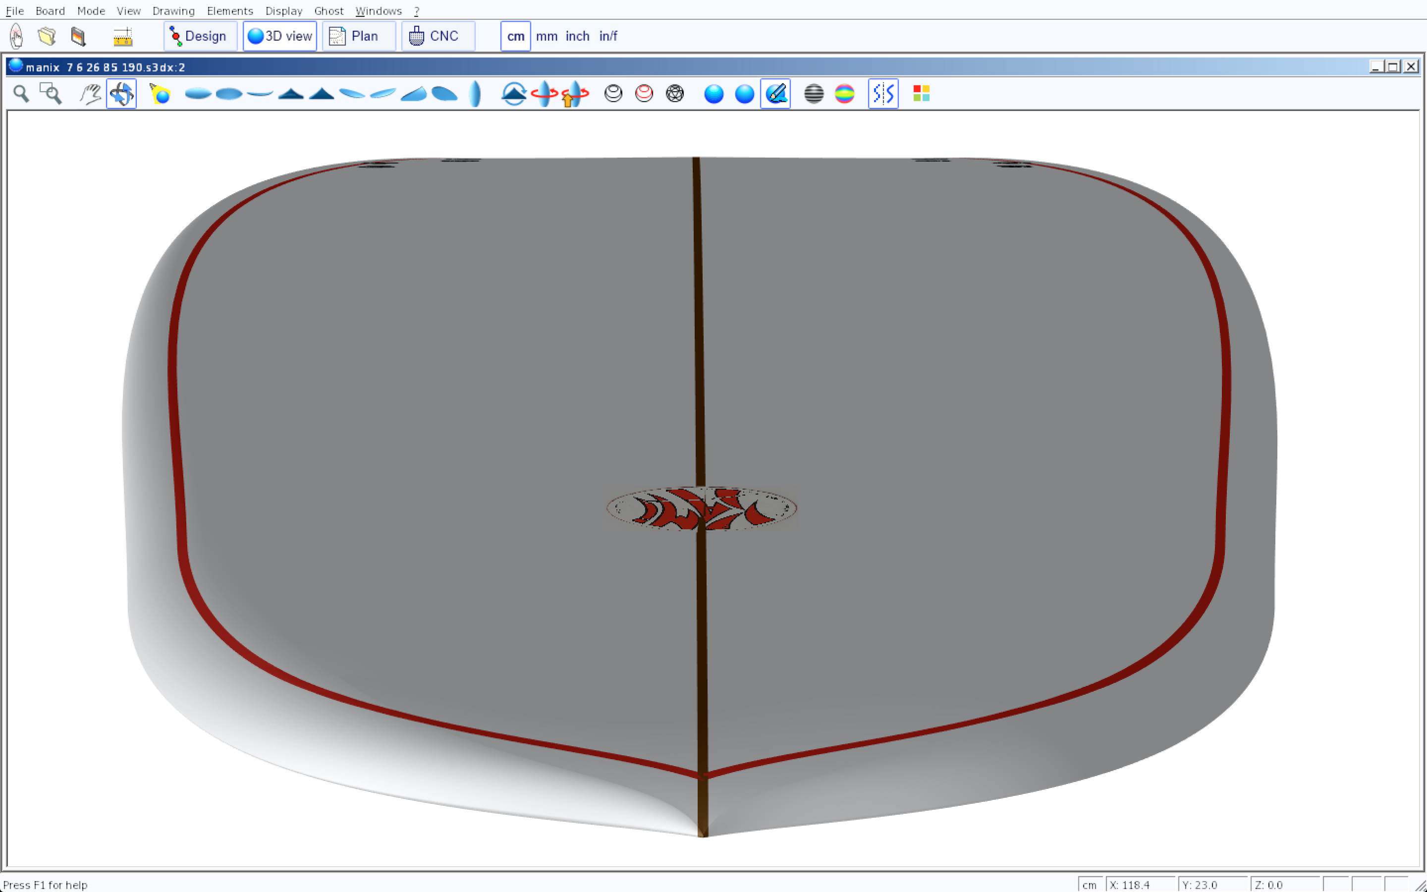Select inch as measurement unit
Viewport: 1427px width, 892px height.
tap(577, 36)
